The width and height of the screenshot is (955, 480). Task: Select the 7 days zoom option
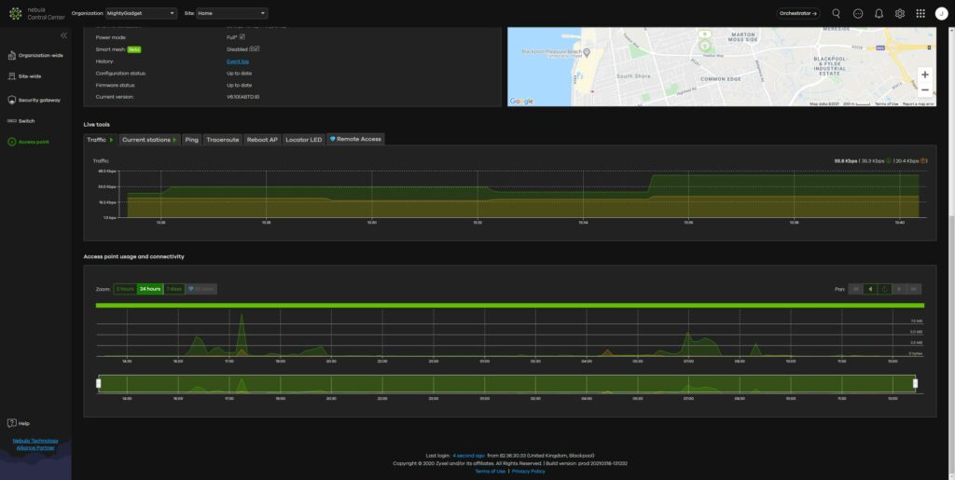coord(173,289)
